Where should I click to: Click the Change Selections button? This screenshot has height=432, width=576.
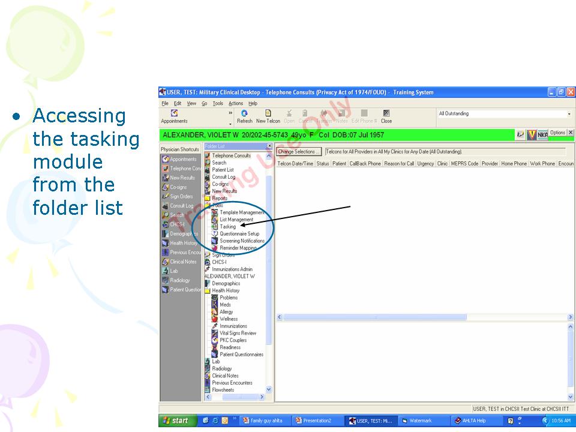(299, 152)
